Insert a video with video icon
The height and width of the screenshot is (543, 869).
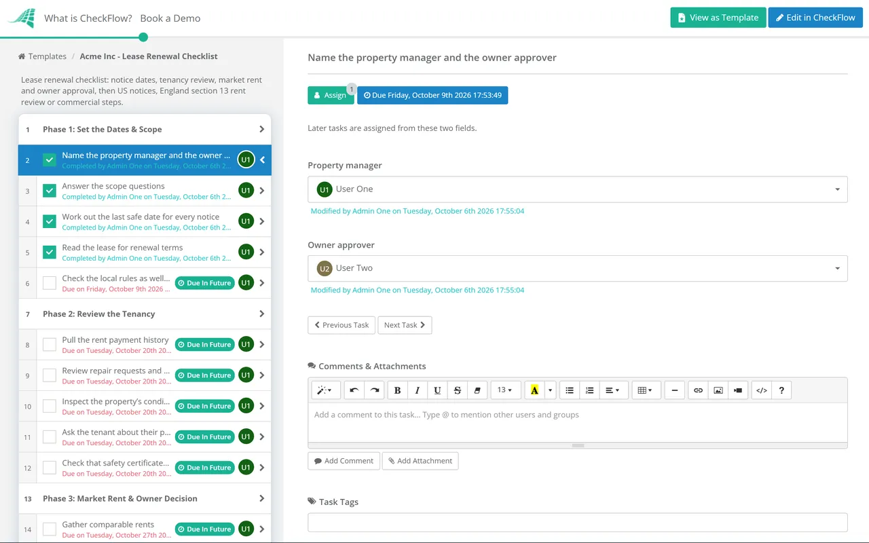(738, 390)
